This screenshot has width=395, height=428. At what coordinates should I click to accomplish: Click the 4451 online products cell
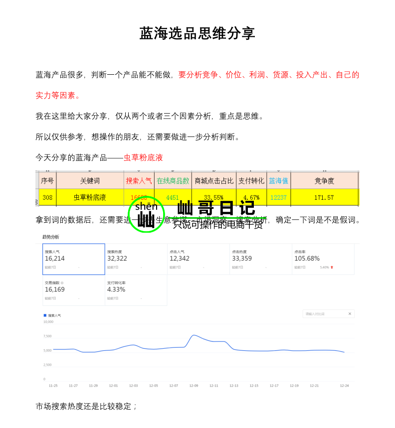click(x=173, y=197)
